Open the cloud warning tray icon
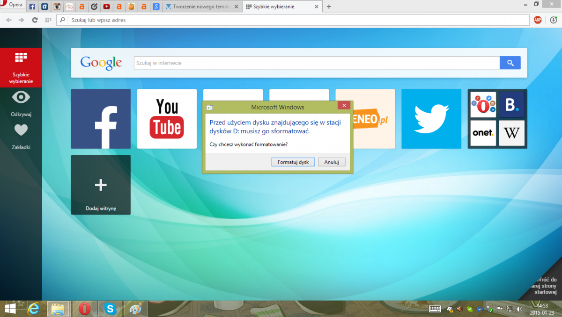This screenshot has width=562, height=317. point(450,309)
